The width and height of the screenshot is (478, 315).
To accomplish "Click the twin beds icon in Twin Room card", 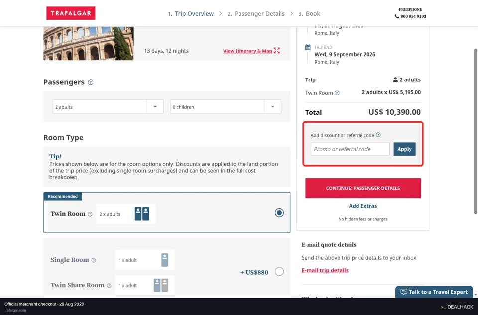I will pos(142,214).
